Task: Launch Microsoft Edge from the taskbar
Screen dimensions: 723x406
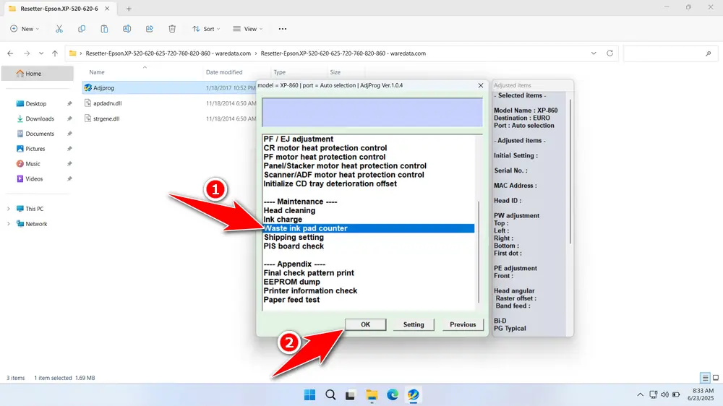Action: 393,395
